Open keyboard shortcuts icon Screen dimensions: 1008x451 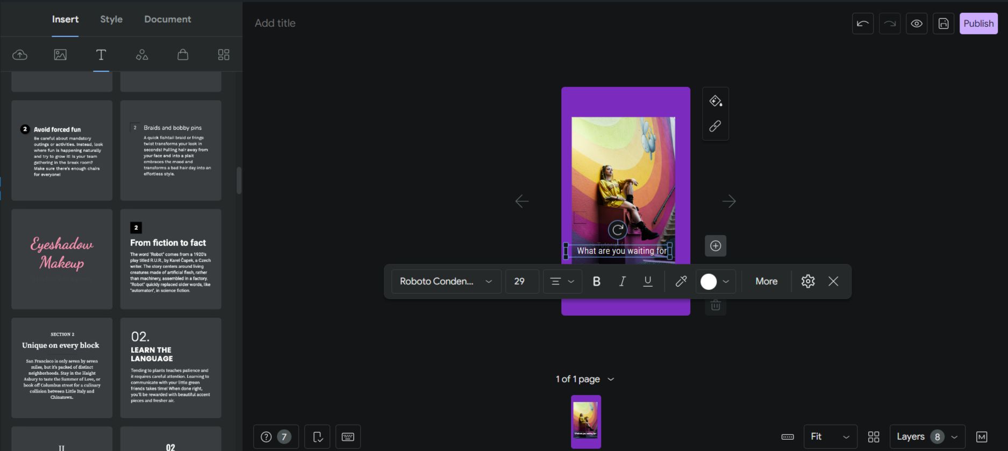(348, 437)
